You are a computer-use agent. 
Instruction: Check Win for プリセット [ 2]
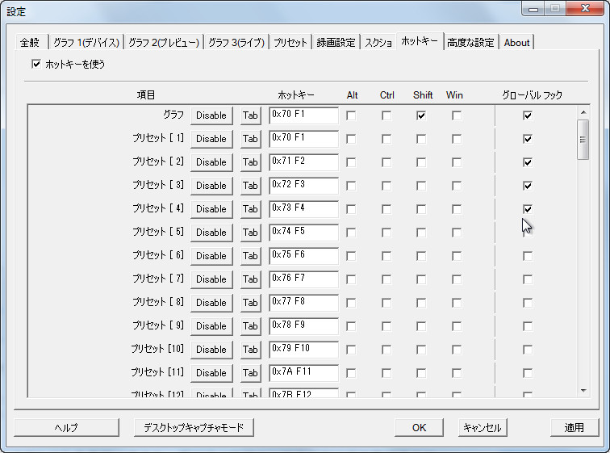pos(457,162)
